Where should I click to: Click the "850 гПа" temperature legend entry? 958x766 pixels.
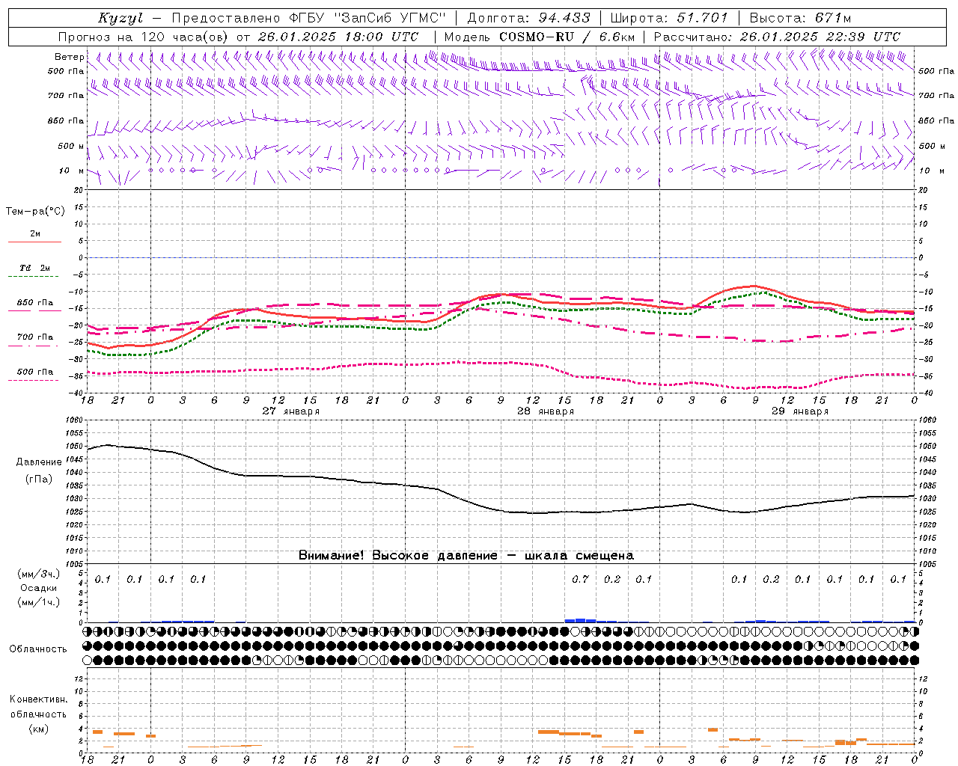click(34, 303)
